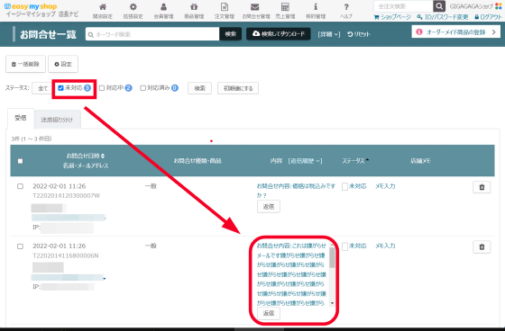This screenshot has height=331, width=505.
Task: Click 返信 button for the harassment inquiry
Action: click(x=269, y=313)
